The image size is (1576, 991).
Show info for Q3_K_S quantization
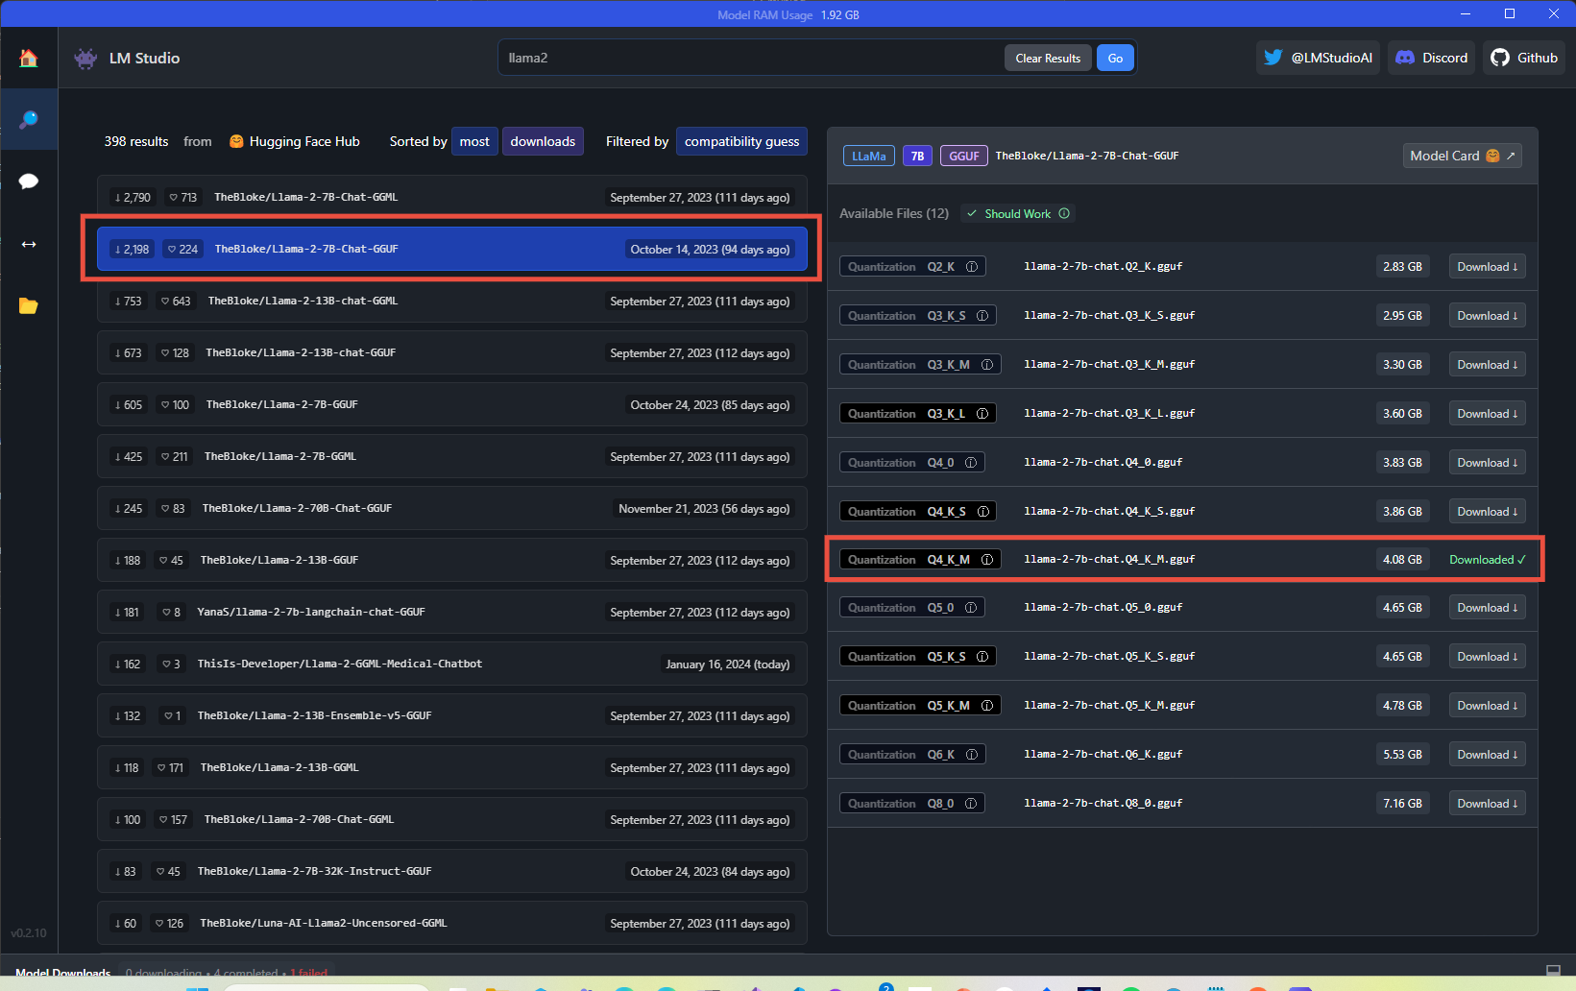[982, 316]
